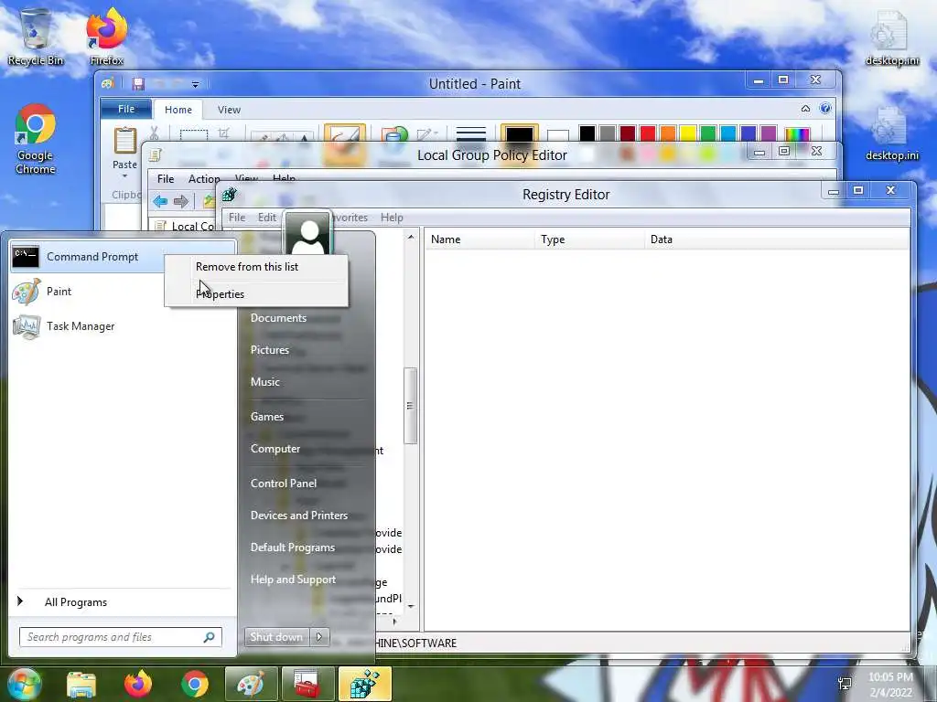This screenshot has height=702, width=937.
Task: Switch to the Home tab in Paint
Action: tap(178, 110)
